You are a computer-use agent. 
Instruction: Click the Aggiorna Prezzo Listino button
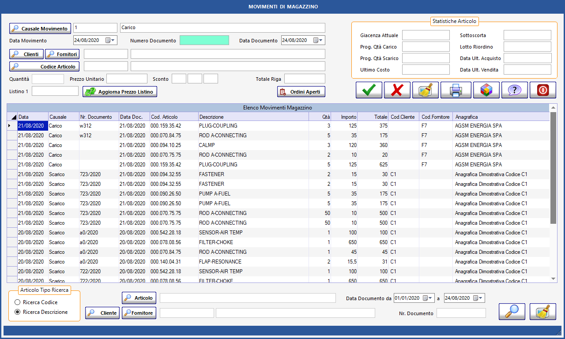pyautogui.click(x=120, y=92)
